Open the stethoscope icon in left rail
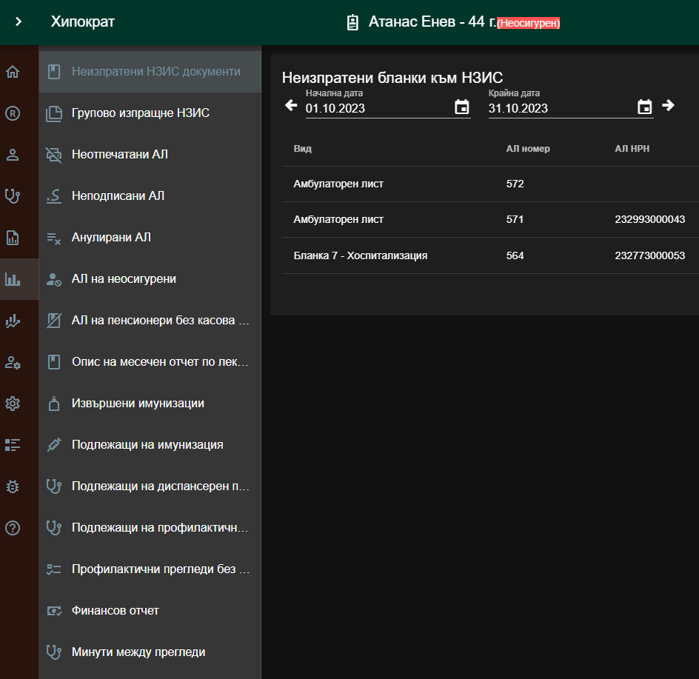This screenshot has width=699, height=679. (13, 196)
